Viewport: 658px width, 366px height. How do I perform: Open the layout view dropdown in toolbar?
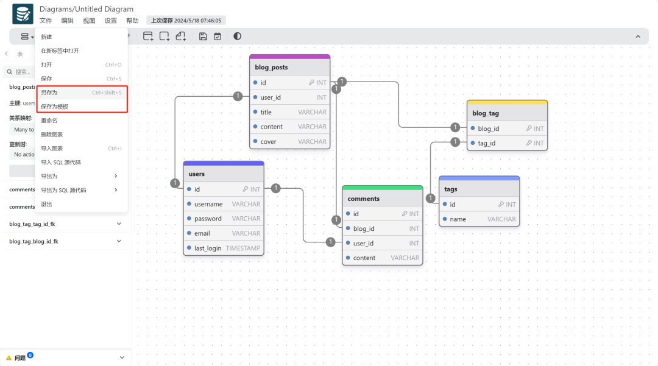point(27,37)
